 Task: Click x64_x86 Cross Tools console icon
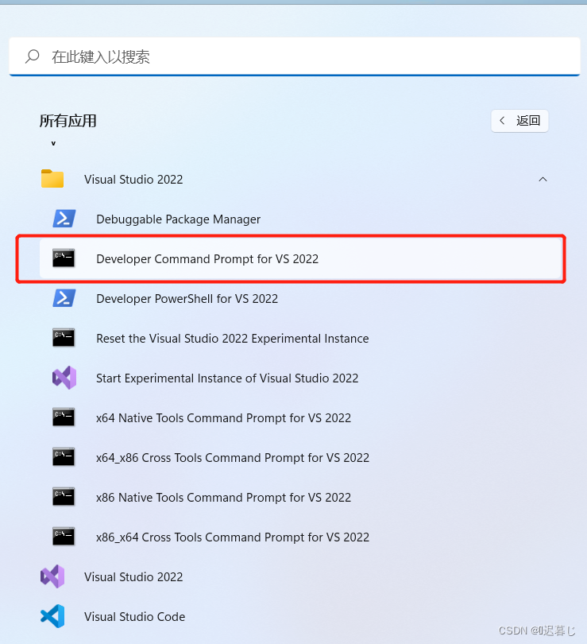click(x=64, y=457)
